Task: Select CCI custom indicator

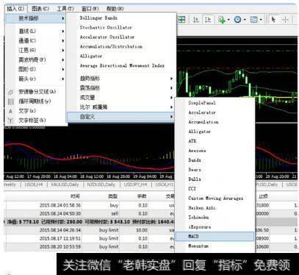Action: (x=215, y=189)
